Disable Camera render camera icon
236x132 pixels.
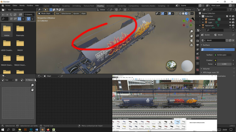233,19
